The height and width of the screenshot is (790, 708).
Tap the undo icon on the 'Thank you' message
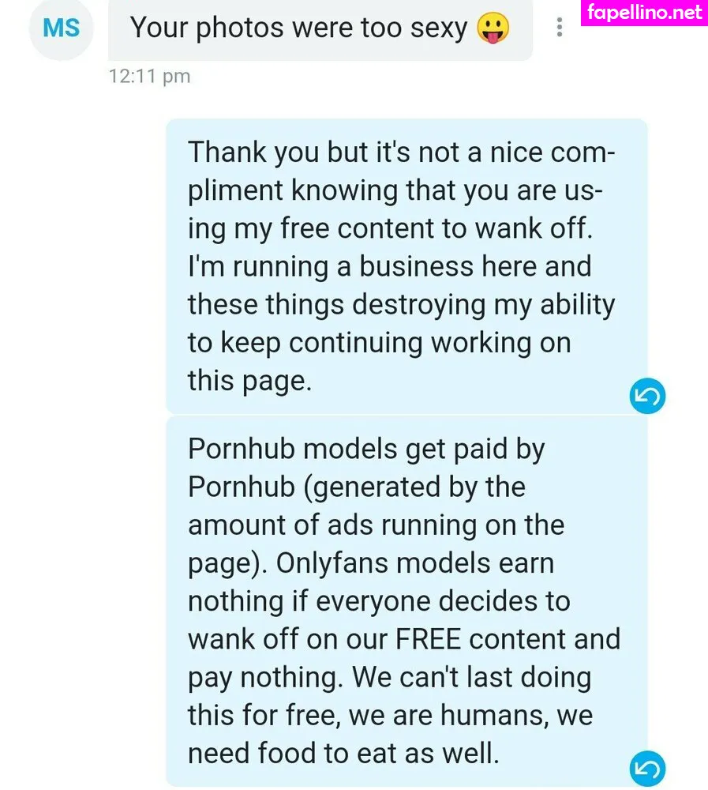[647, 397]
